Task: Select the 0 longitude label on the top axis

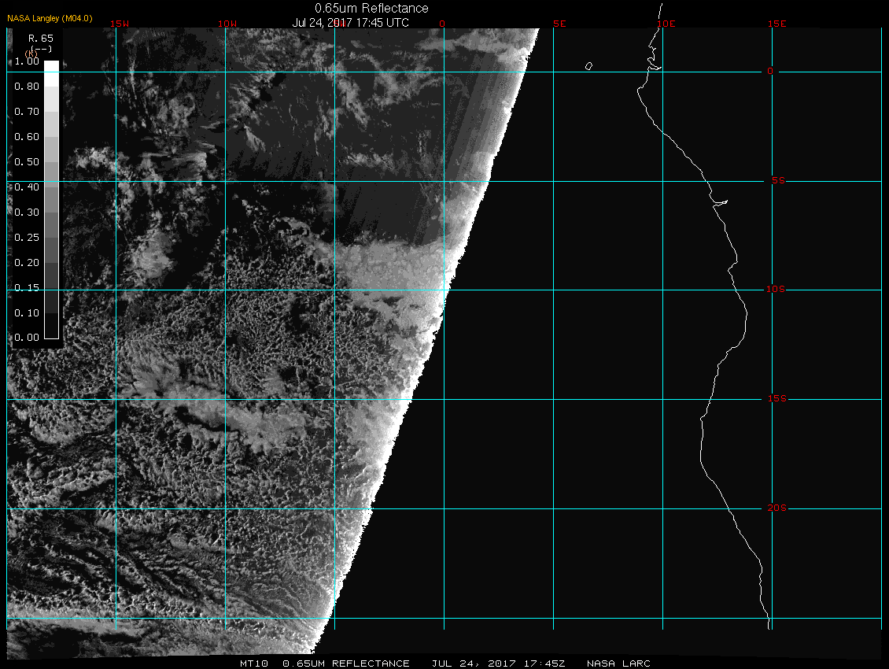Action: [442, 24]
